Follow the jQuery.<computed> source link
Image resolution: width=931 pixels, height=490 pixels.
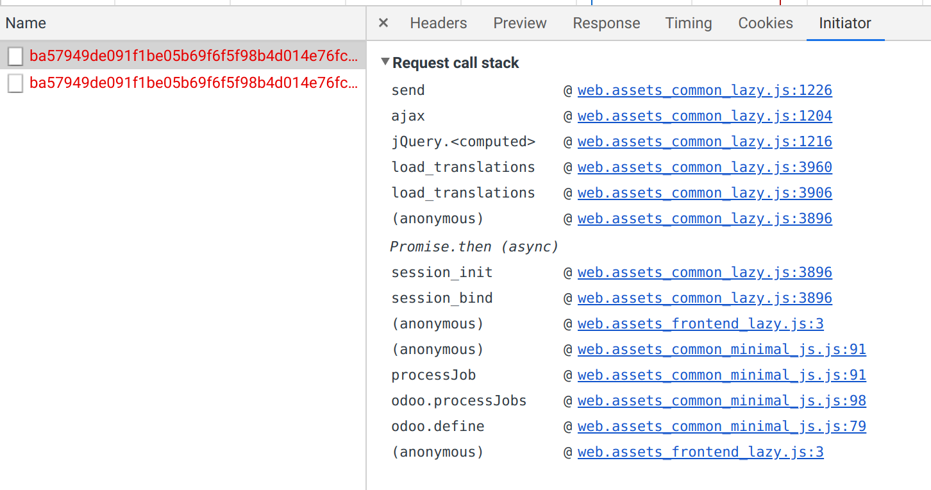click(705, 141)
